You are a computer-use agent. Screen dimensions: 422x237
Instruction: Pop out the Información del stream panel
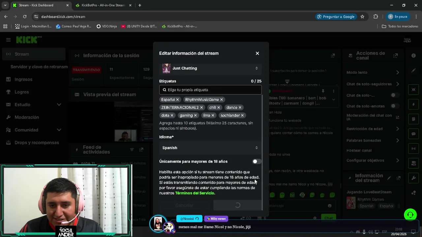click(x=399, y=178)
